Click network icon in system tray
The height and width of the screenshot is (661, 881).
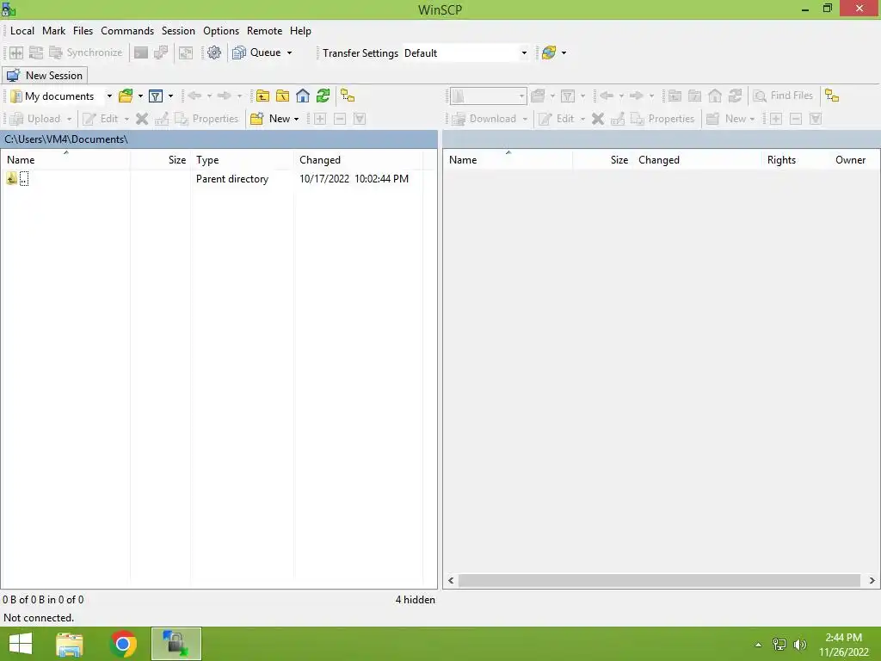[x=779, y=645]
